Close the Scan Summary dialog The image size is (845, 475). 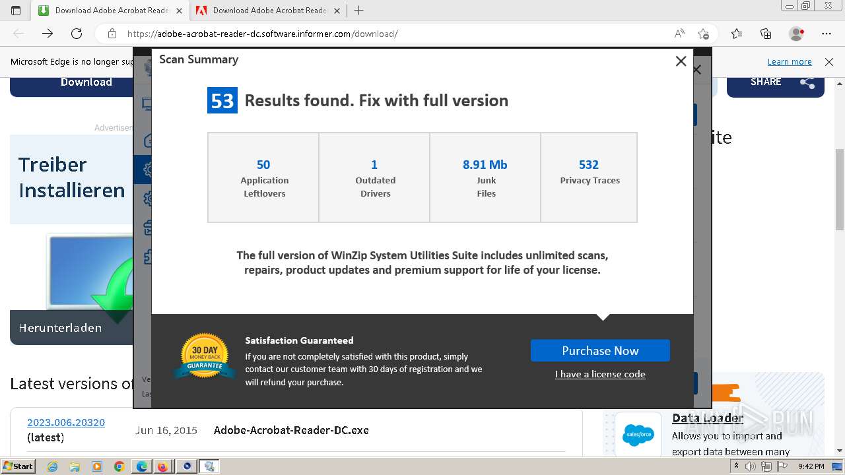[681, 61]
